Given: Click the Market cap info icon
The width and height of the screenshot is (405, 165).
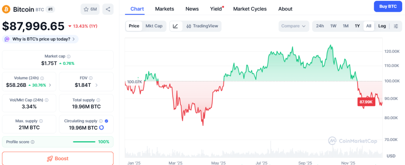Looking at the screenshot, I should pos(69,56).
